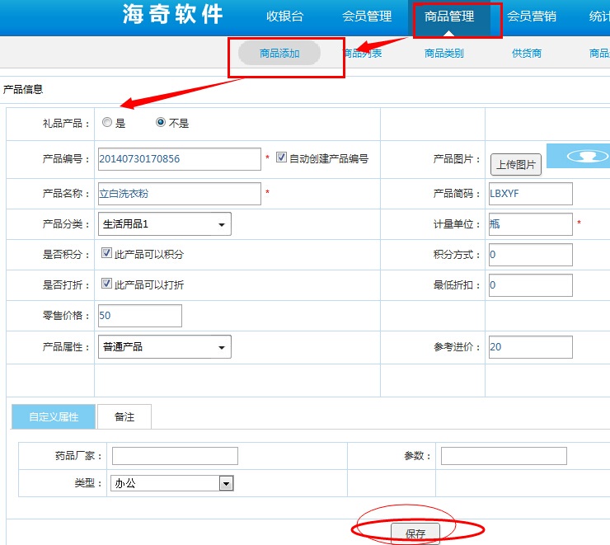Open the 类型 dropdown showing 办公

(x=172, y=484)
